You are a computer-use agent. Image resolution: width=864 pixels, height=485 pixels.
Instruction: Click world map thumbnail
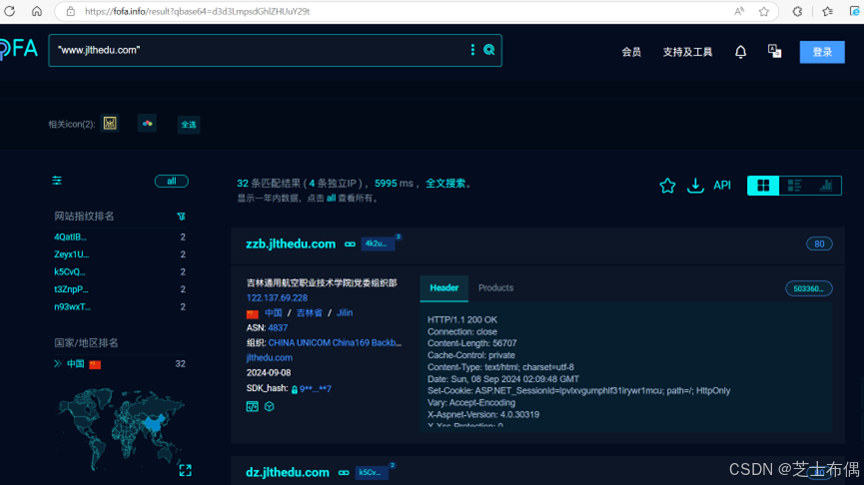point(120,429)
